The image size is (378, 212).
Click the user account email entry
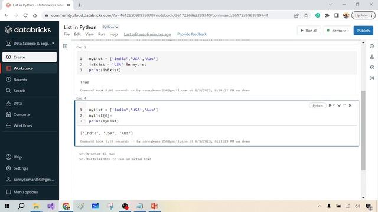[30, 179]
